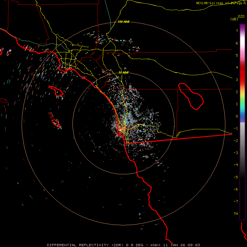247x247 pixels.
Task: Click the [dB] unit label
Action: tap(234, 19)
